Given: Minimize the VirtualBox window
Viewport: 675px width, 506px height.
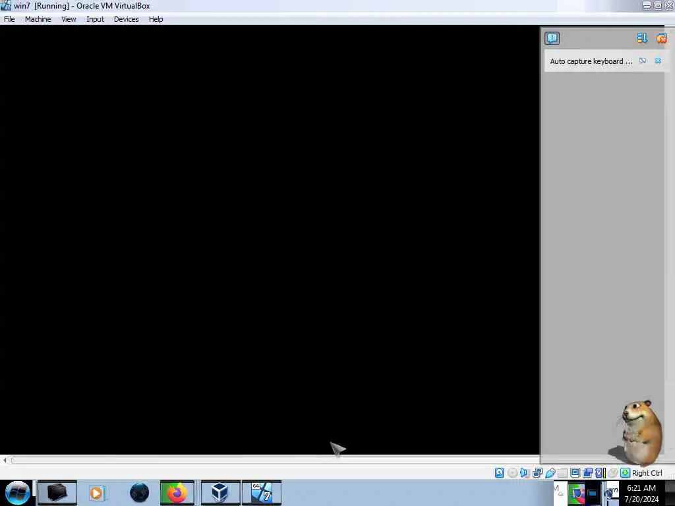Looking at the screenshot, I should pos(647,5).
